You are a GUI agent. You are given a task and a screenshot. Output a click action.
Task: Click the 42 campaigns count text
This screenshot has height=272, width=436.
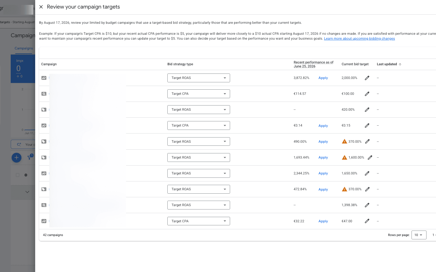pyautogui.click(x=53, y=235)
